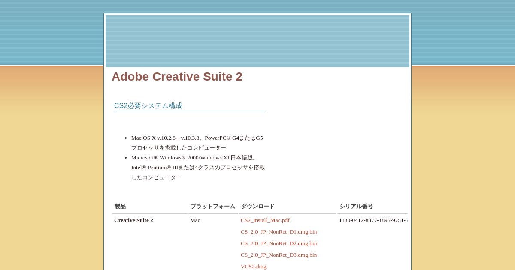
Task: Download CS_2.0_JP_NonRet_D3.dmg.bin file
Action: [279, 255]
